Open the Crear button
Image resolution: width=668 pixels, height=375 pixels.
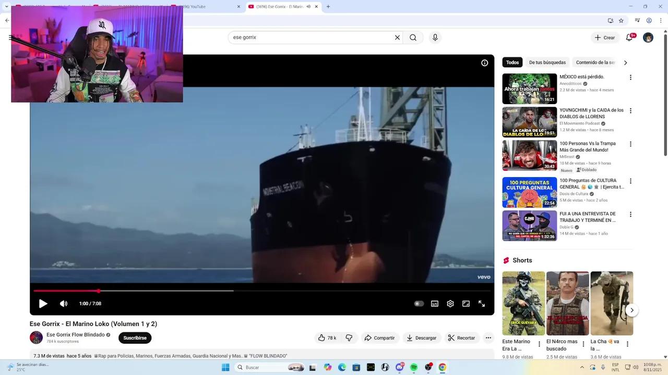[x=605, y=37]
